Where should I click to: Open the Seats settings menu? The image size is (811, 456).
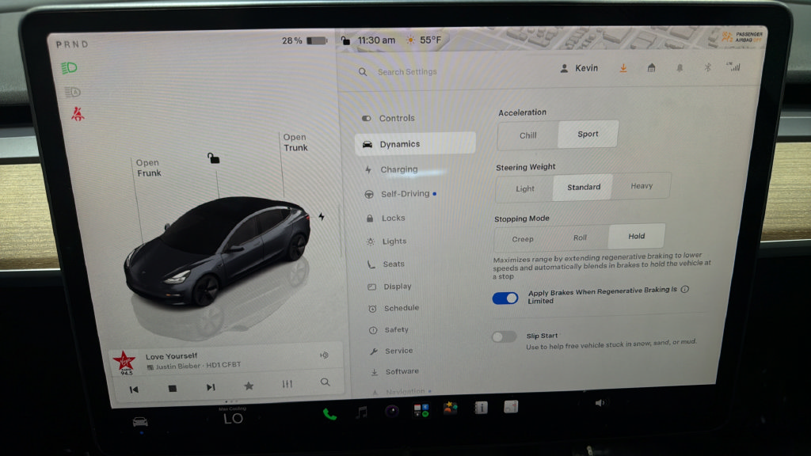[386, 264]
